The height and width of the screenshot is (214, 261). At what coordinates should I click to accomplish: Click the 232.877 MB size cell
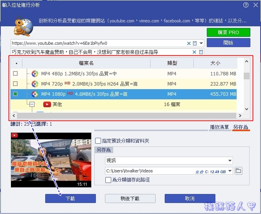(x=223, y=84)
